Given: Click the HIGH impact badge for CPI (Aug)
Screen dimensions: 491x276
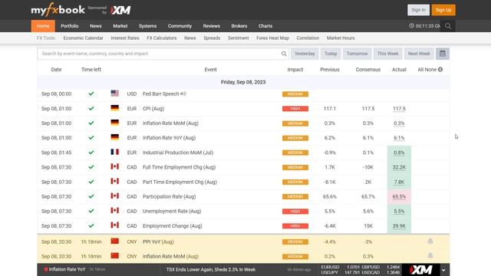Looking at the screenshot, I should tap(295, 109).
